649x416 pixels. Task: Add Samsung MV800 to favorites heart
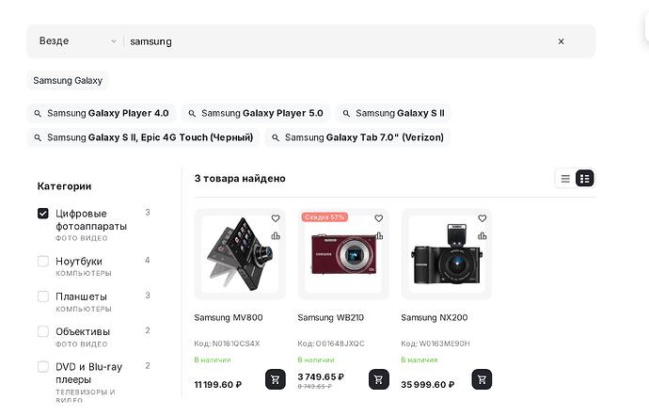(276, 218)
